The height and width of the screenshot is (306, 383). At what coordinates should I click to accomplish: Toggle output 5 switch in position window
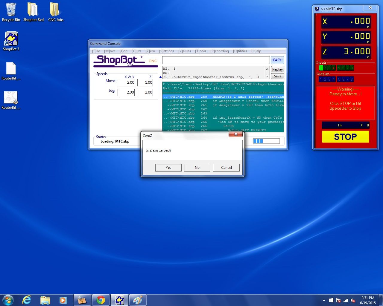[339, 79]
